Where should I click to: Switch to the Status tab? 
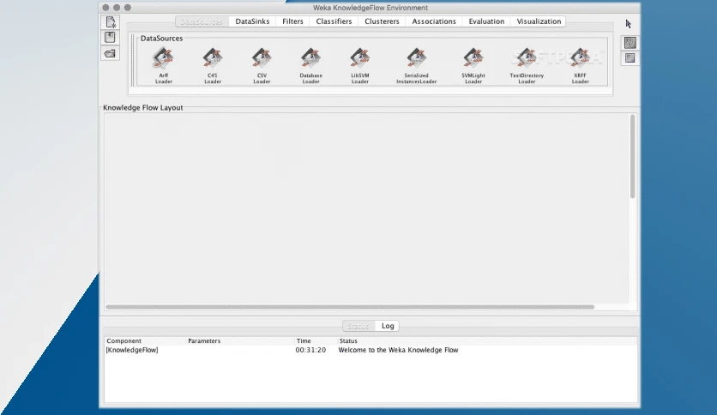[358, 326]
